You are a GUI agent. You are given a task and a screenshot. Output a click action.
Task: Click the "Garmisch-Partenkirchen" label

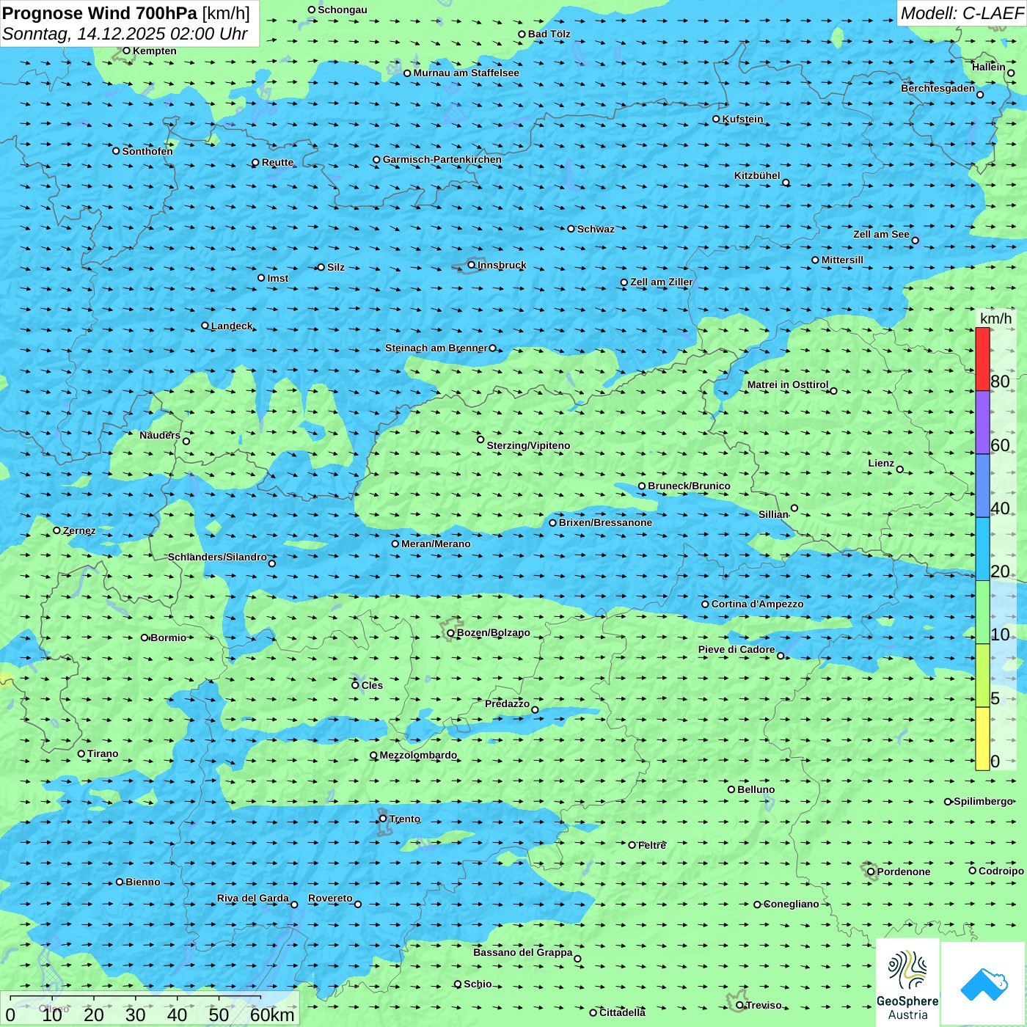click(x=442, y=159)
